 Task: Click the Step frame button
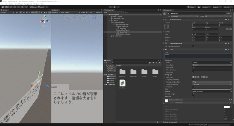pos(118,7)
